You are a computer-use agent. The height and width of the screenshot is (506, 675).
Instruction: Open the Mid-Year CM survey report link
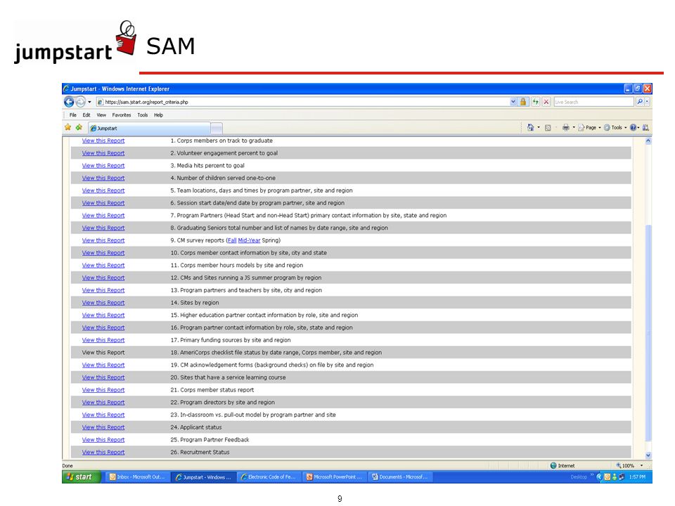249,240
